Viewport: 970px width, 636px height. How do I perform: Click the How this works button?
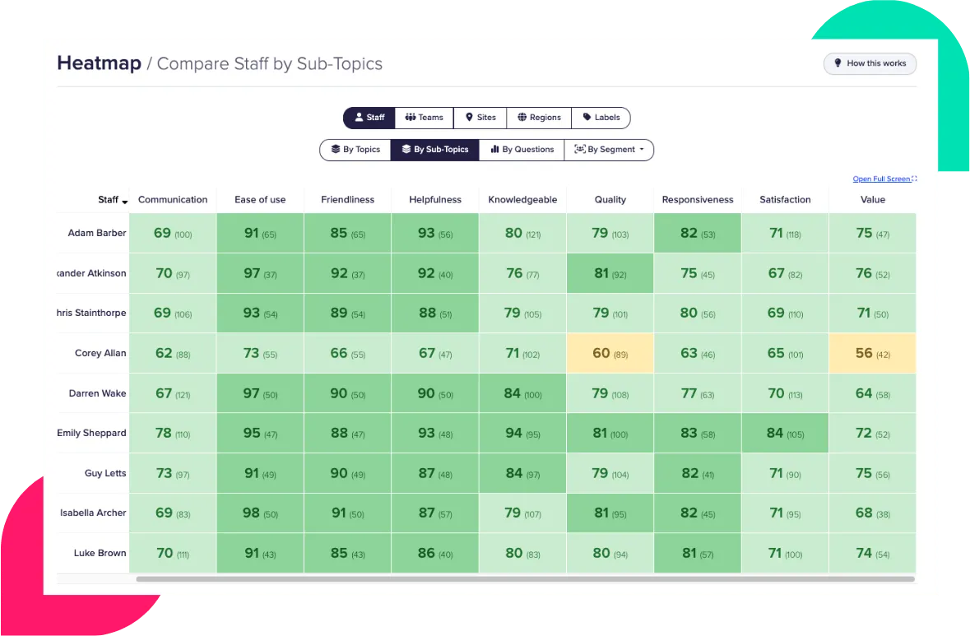[x=870, y=63]
